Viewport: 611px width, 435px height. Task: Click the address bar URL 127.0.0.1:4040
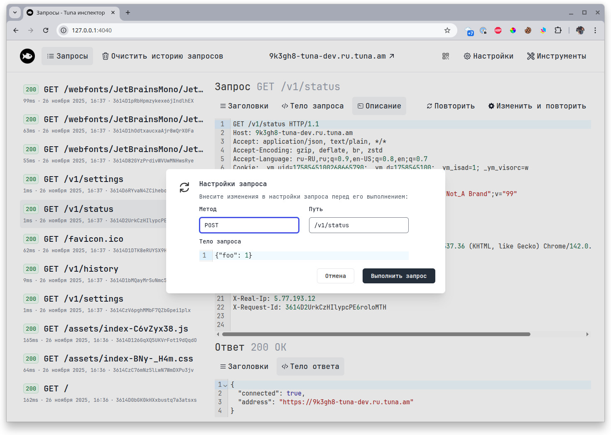(92, 30)
